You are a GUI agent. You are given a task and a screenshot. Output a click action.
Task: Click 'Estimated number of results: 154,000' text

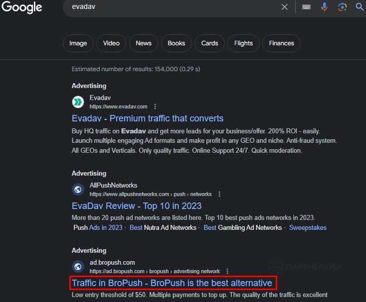pyautogui.click(x=136, y=69)
